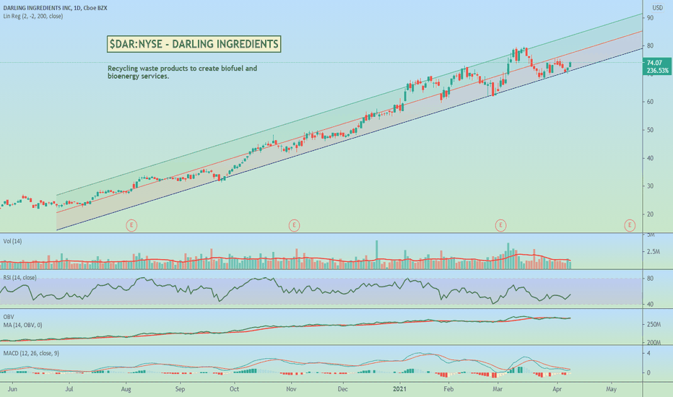673x397 pixels.
Task: Select the DARLING INGREDIENTS INC, 1D, Cboe BZX symbol title
Action: (x=55, y=8)
